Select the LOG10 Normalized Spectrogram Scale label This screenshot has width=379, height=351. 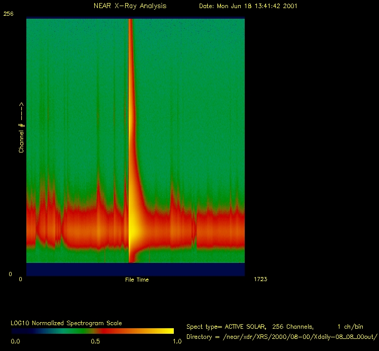point(66,323)
